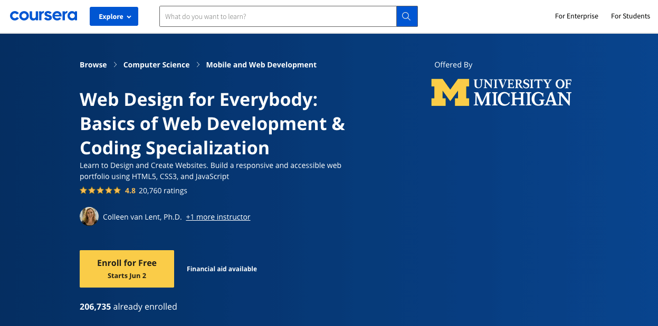Click the five-star rating icons

pyautogui.click(x=100, y=191)
